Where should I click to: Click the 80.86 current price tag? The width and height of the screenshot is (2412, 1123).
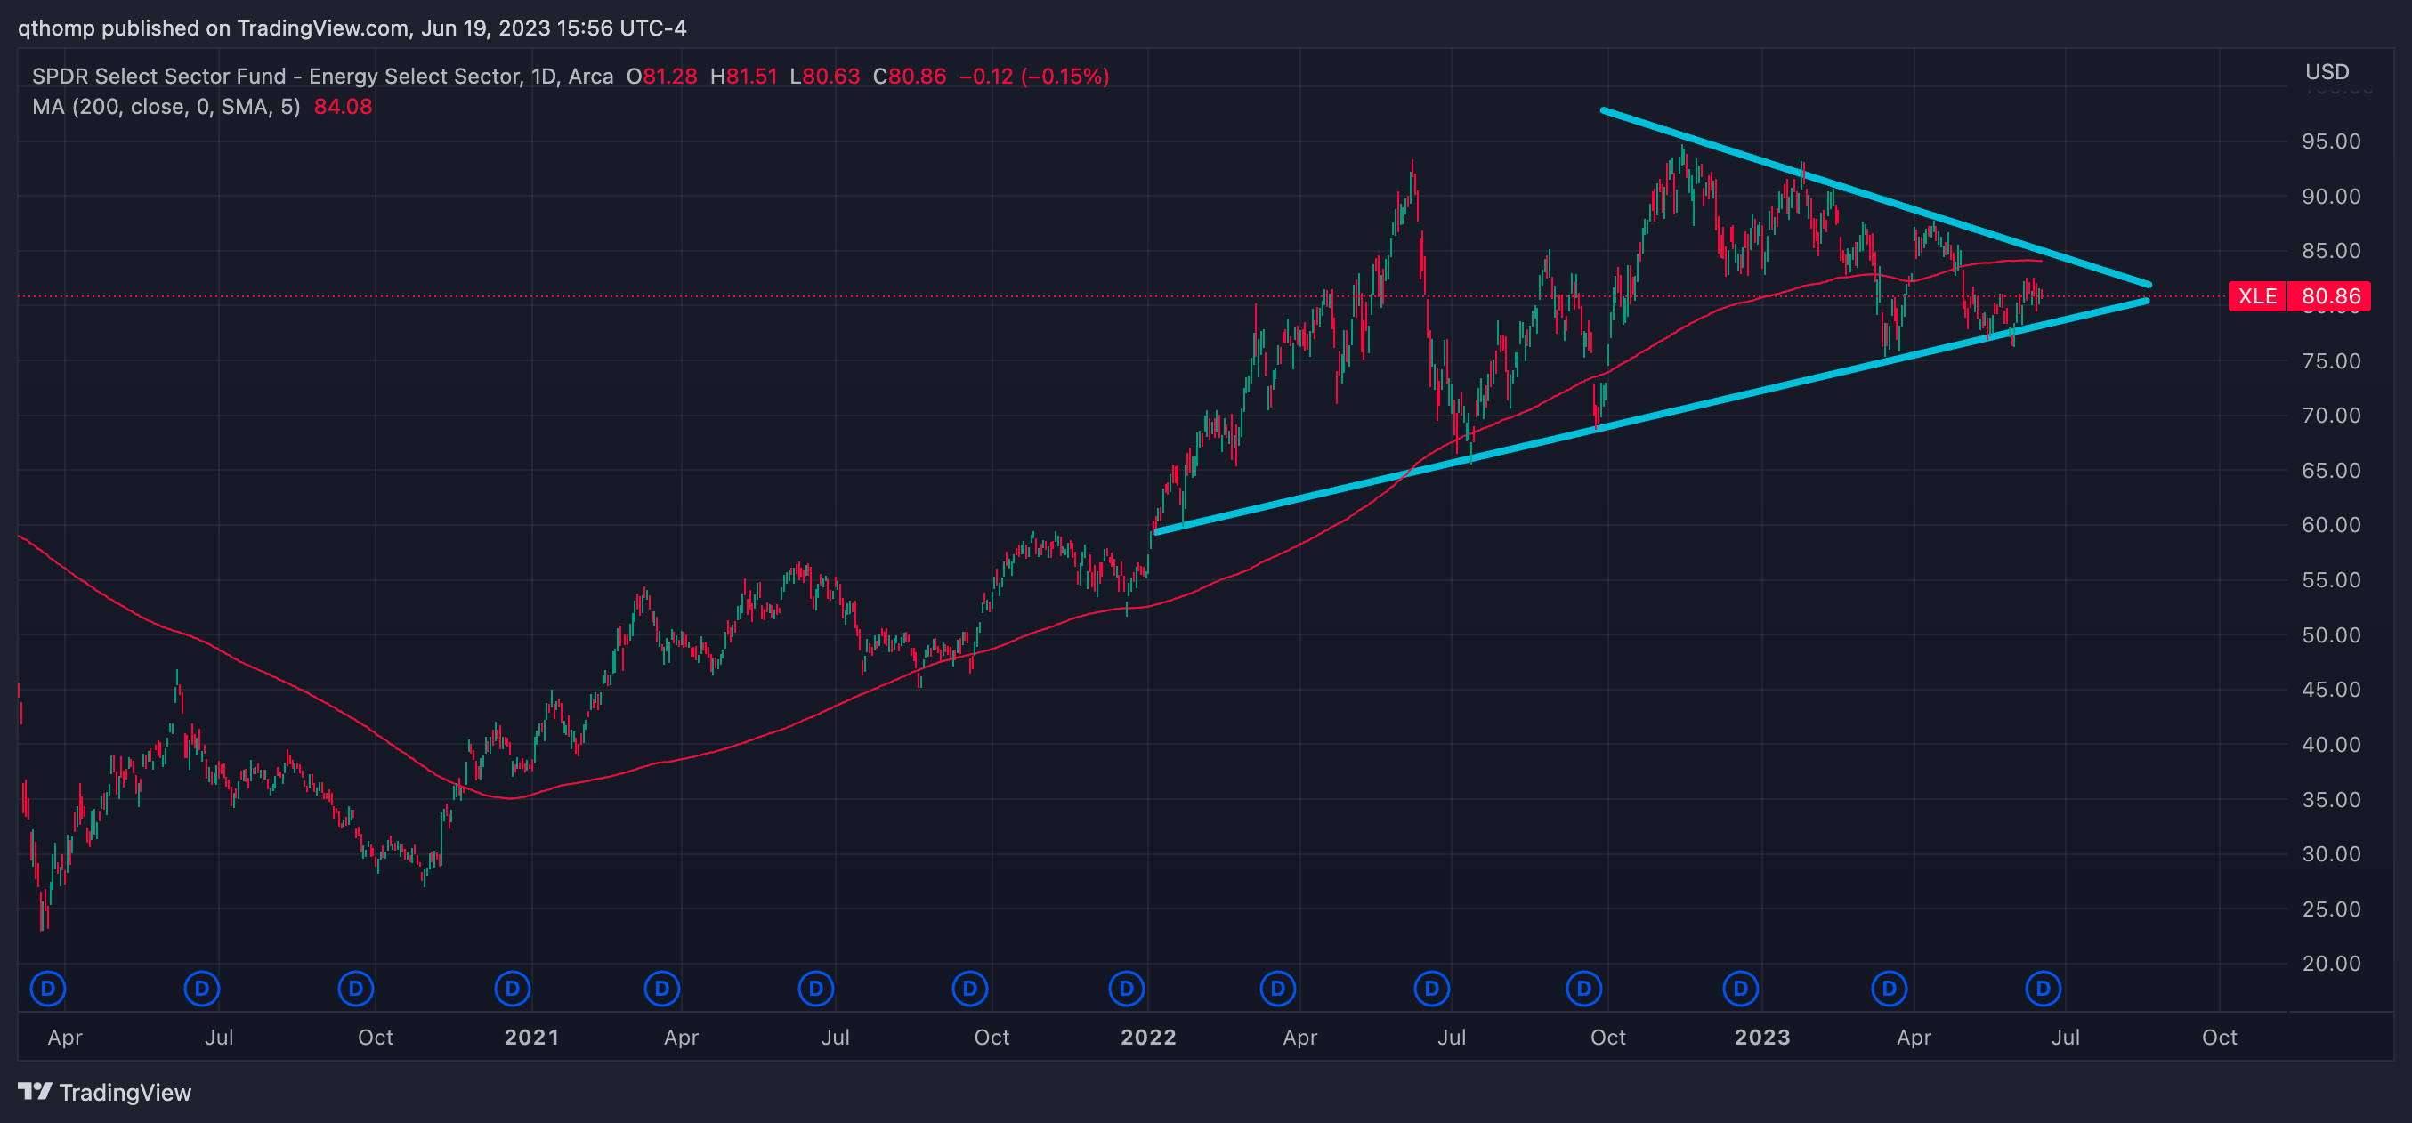point(2329,296)
